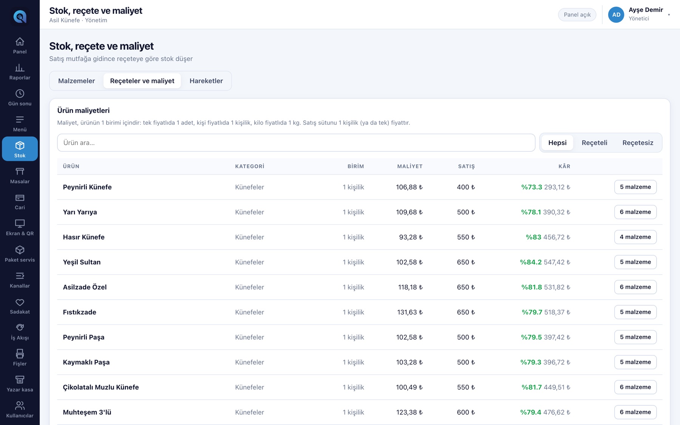This screenshot has height=425, width=680.
Task: Open Sadakat heart icon
Action: [20, 302]
